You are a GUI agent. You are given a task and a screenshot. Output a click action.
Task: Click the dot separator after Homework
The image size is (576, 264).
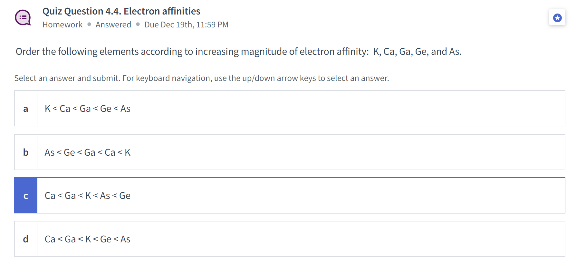click(88, 24)
